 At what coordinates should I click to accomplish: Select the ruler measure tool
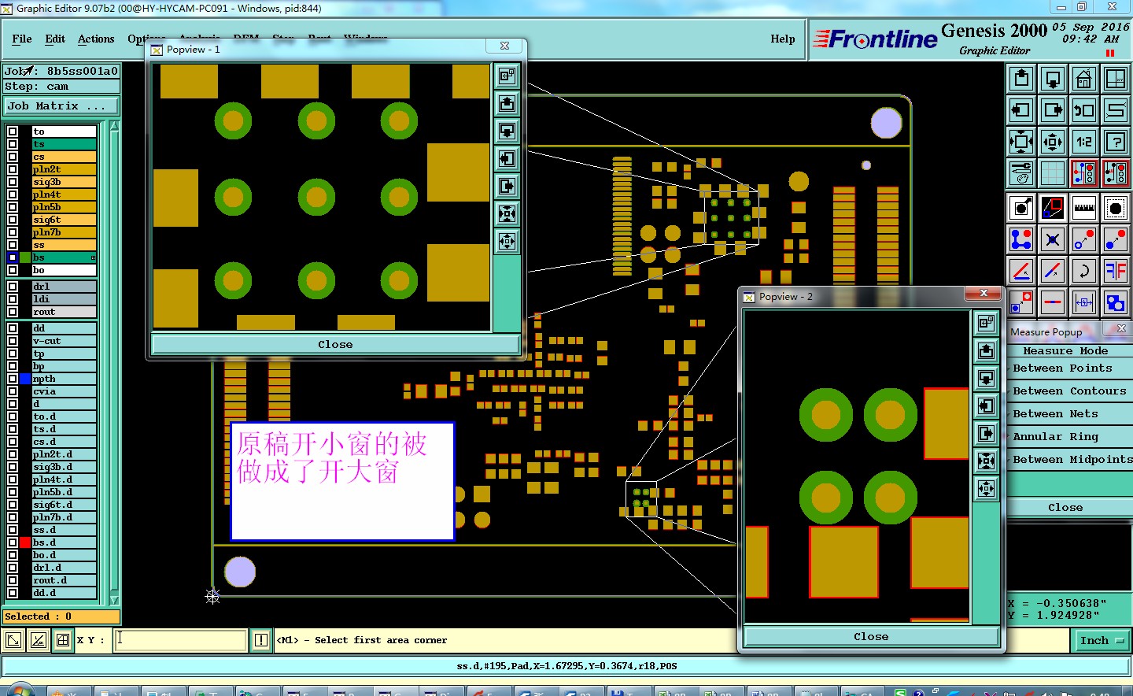point(1084,208)
